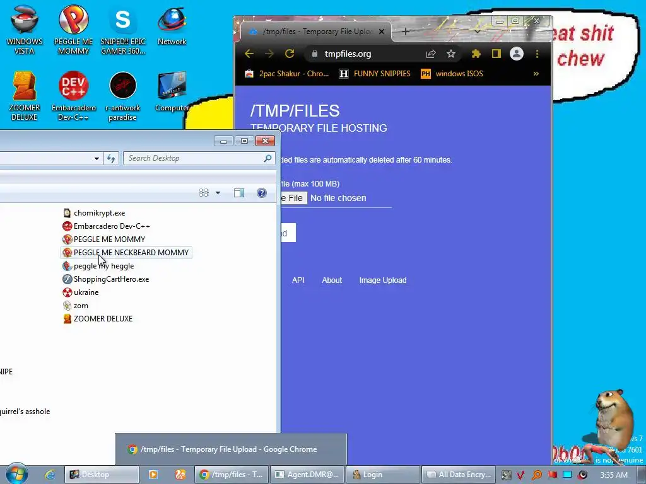The height and width of the screenshot is (484, 646).
Task: Select the /tmp/files Temporary File Upload tab
Action: coord(316,32)
